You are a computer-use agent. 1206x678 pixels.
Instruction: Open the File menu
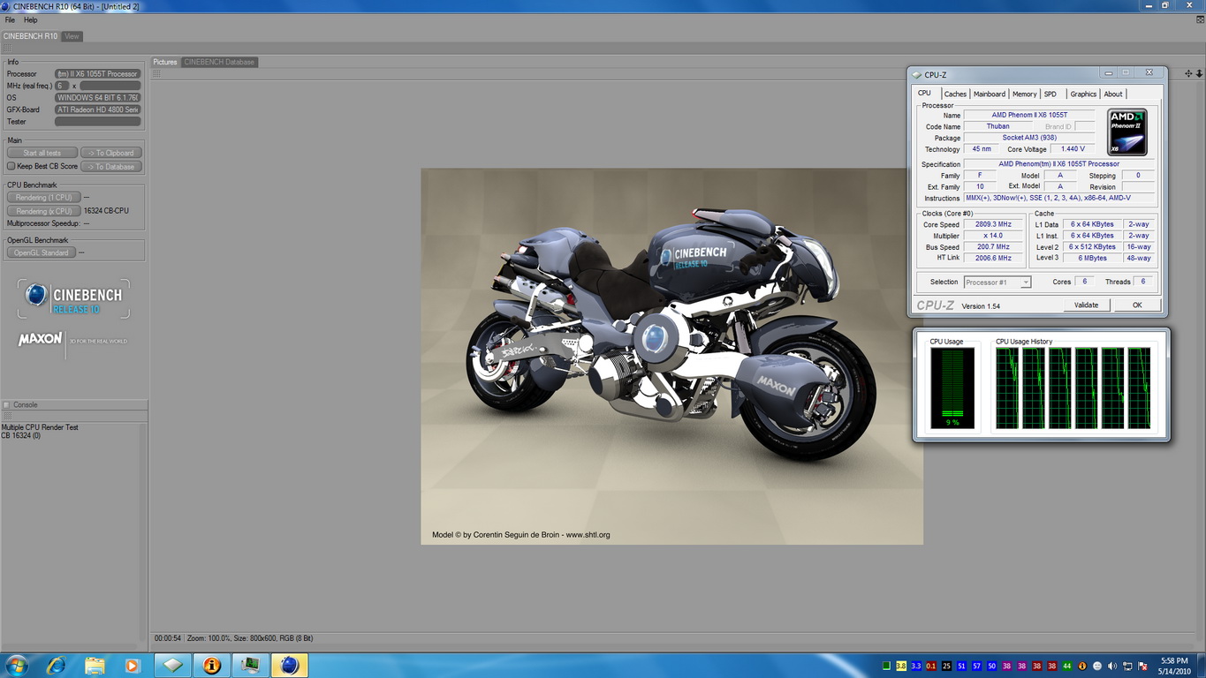point(10,19)
